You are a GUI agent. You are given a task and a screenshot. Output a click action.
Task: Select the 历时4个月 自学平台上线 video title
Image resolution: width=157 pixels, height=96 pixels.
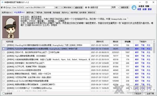(x=33, y=52)
